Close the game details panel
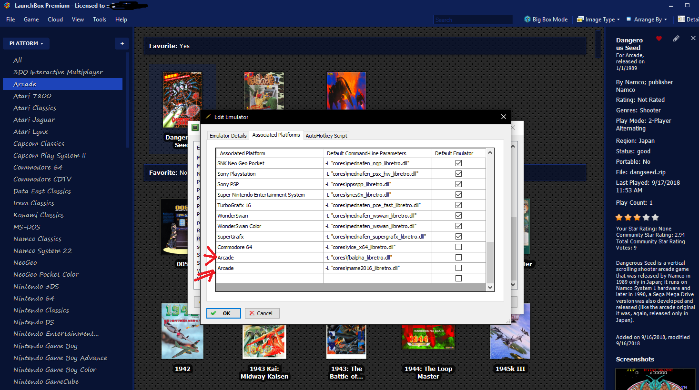Viewport: 699px width, 390px height. pyautogui.click(x=693, y=38)
